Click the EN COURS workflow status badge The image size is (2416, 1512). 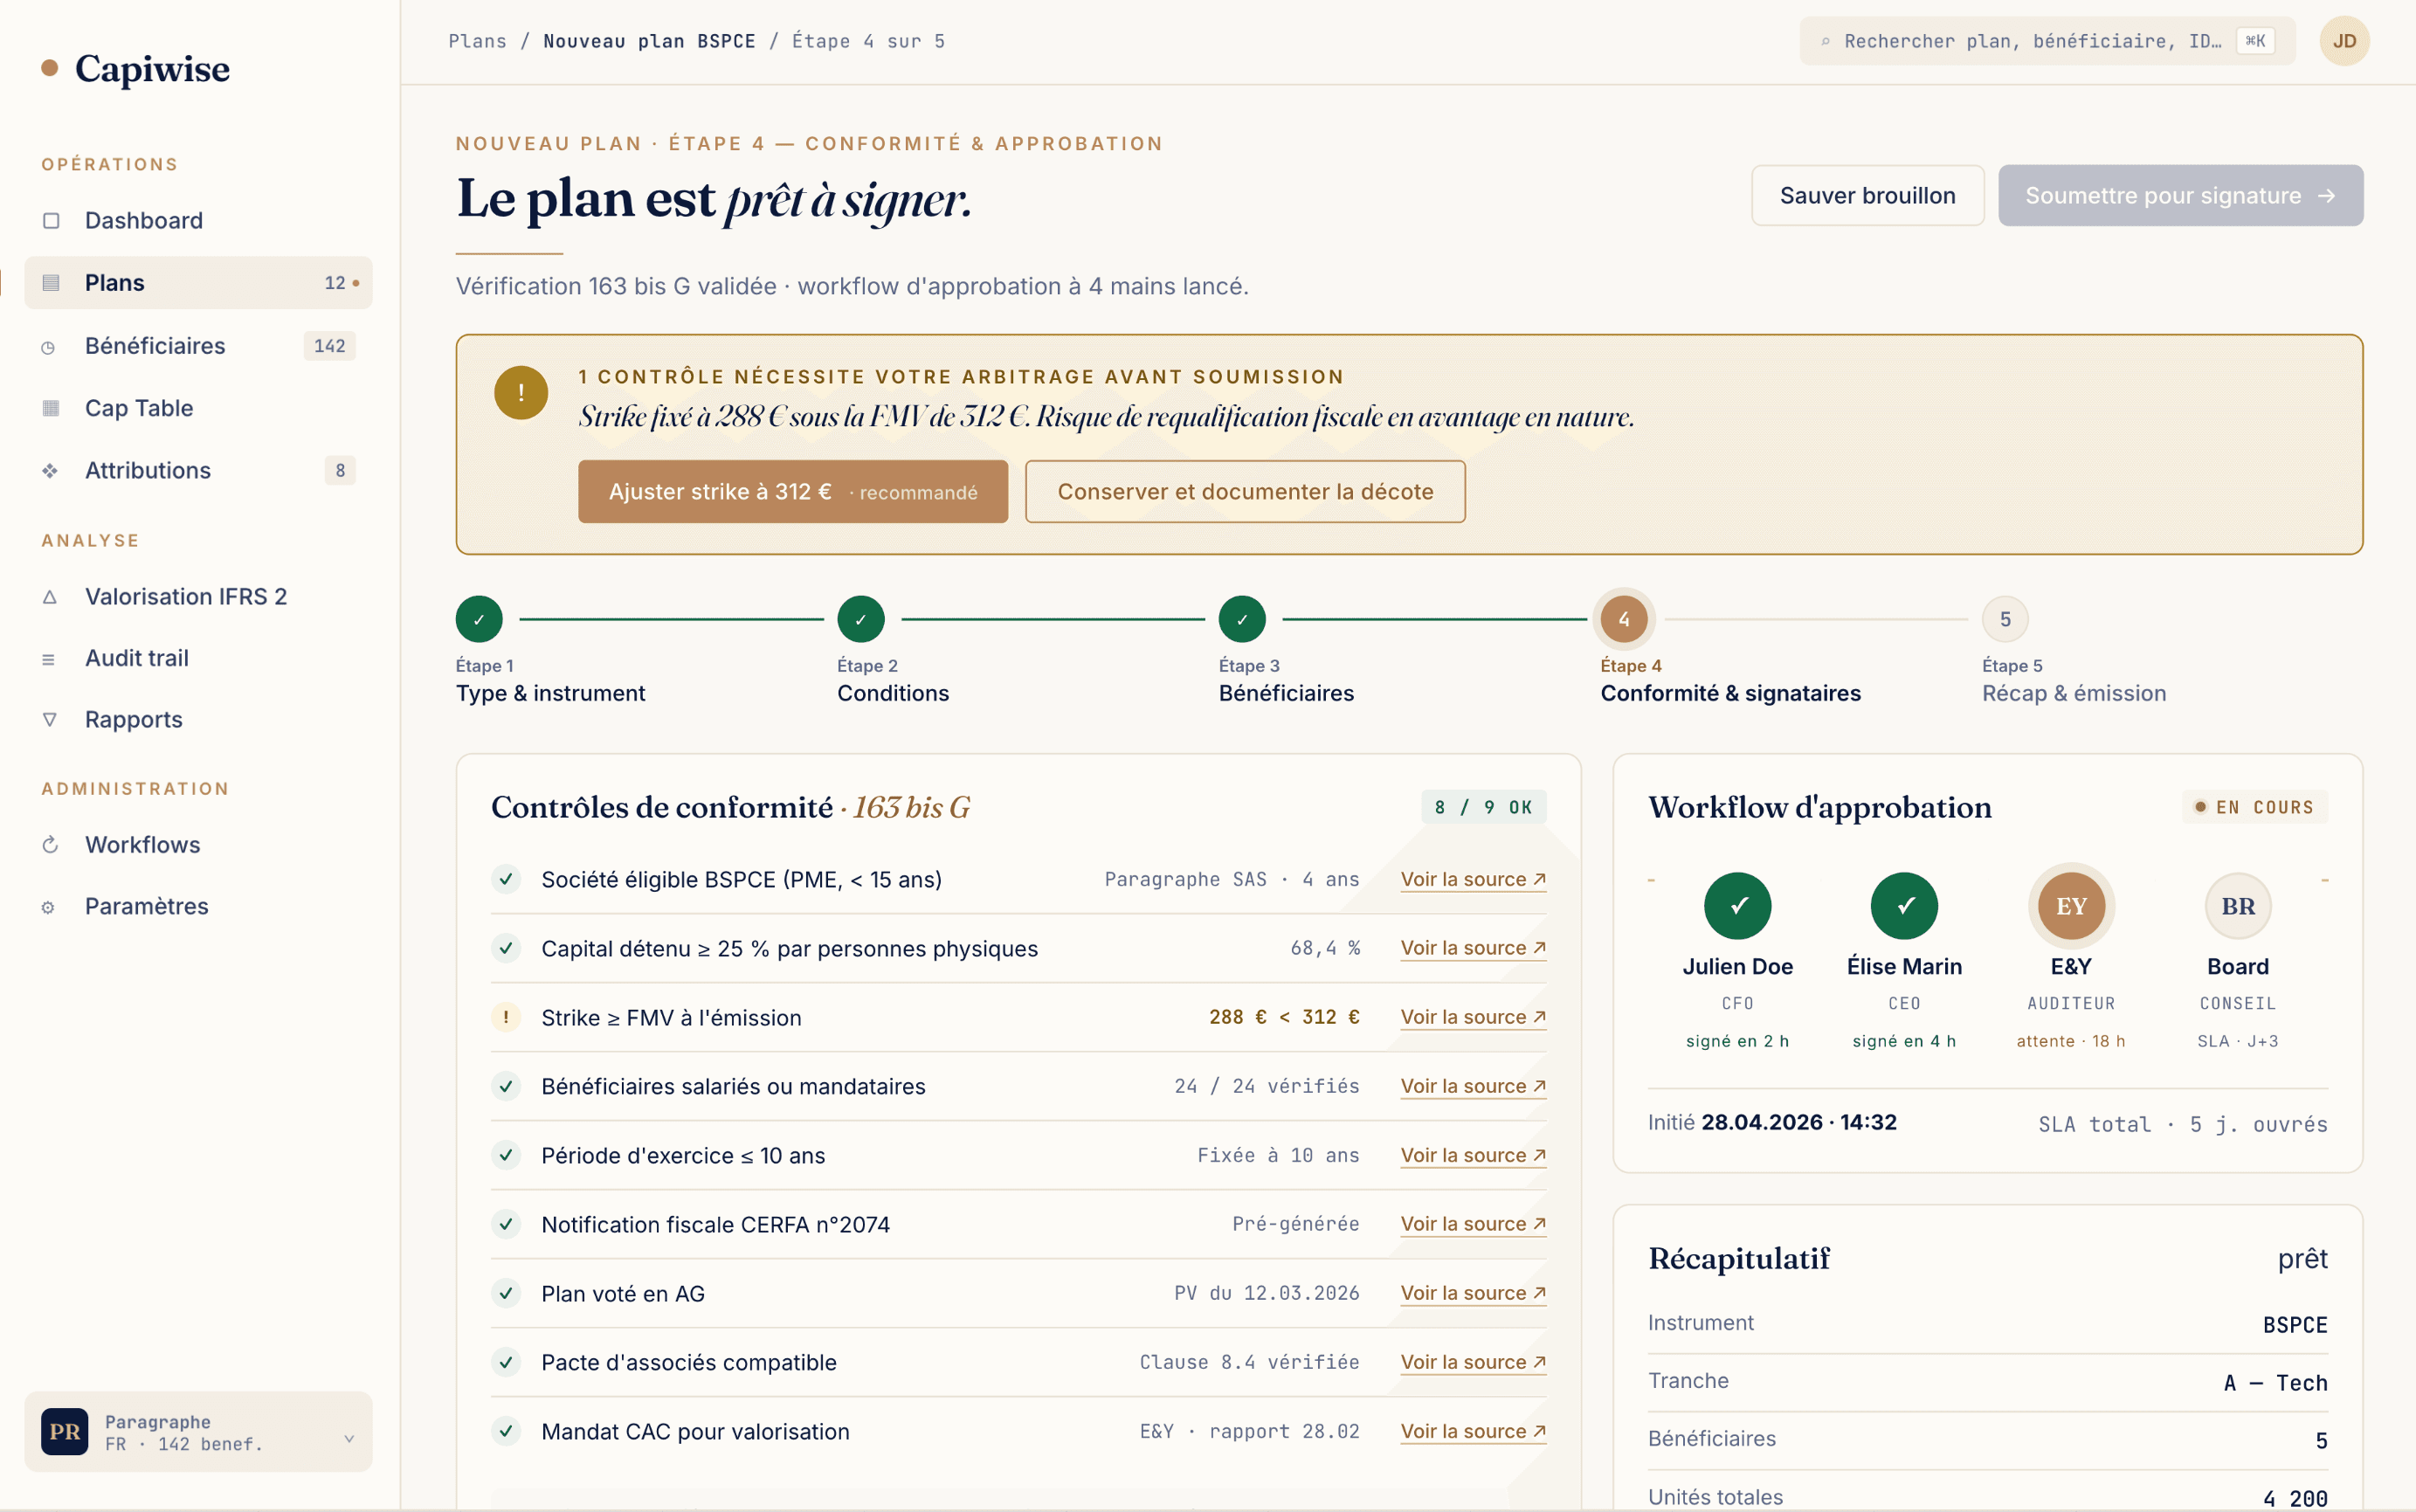pos(2254,807)
